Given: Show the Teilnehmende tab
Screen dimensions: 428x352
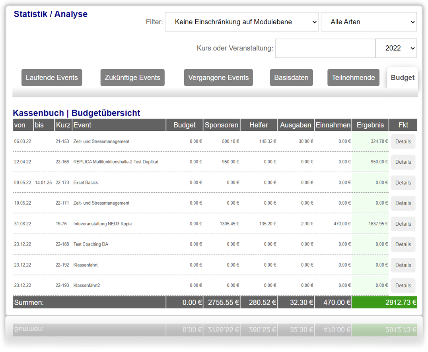Looking at the screenshot, I should click(x=353, y=78).
